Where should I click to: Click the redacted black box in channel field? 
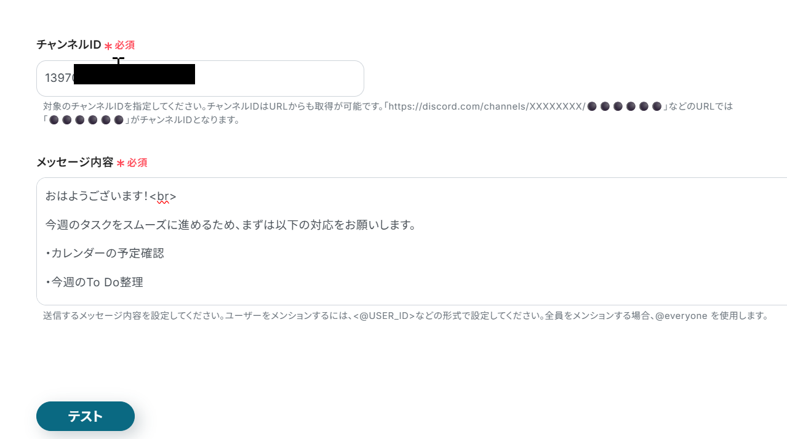[134, 74]
